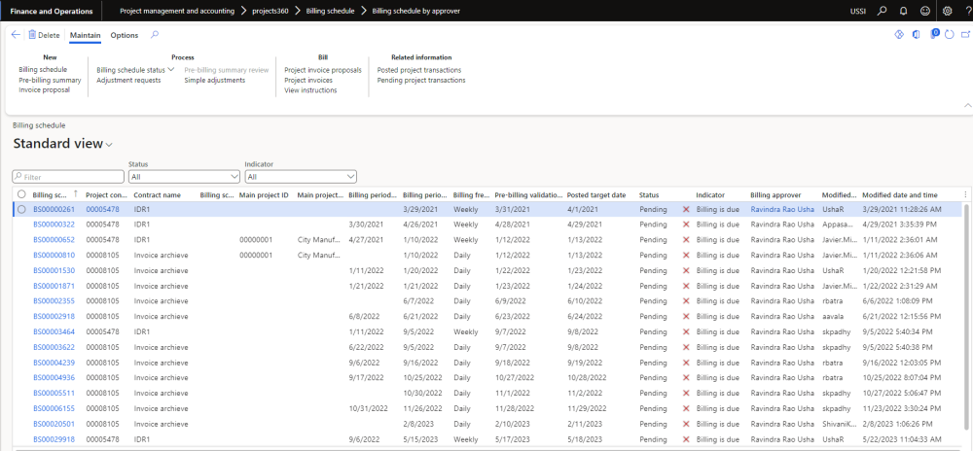The width and height of the screenshot is (973, 451).
Task: Toggle the select-all rows radio in grid header
Action: click(x=21, y=194)
